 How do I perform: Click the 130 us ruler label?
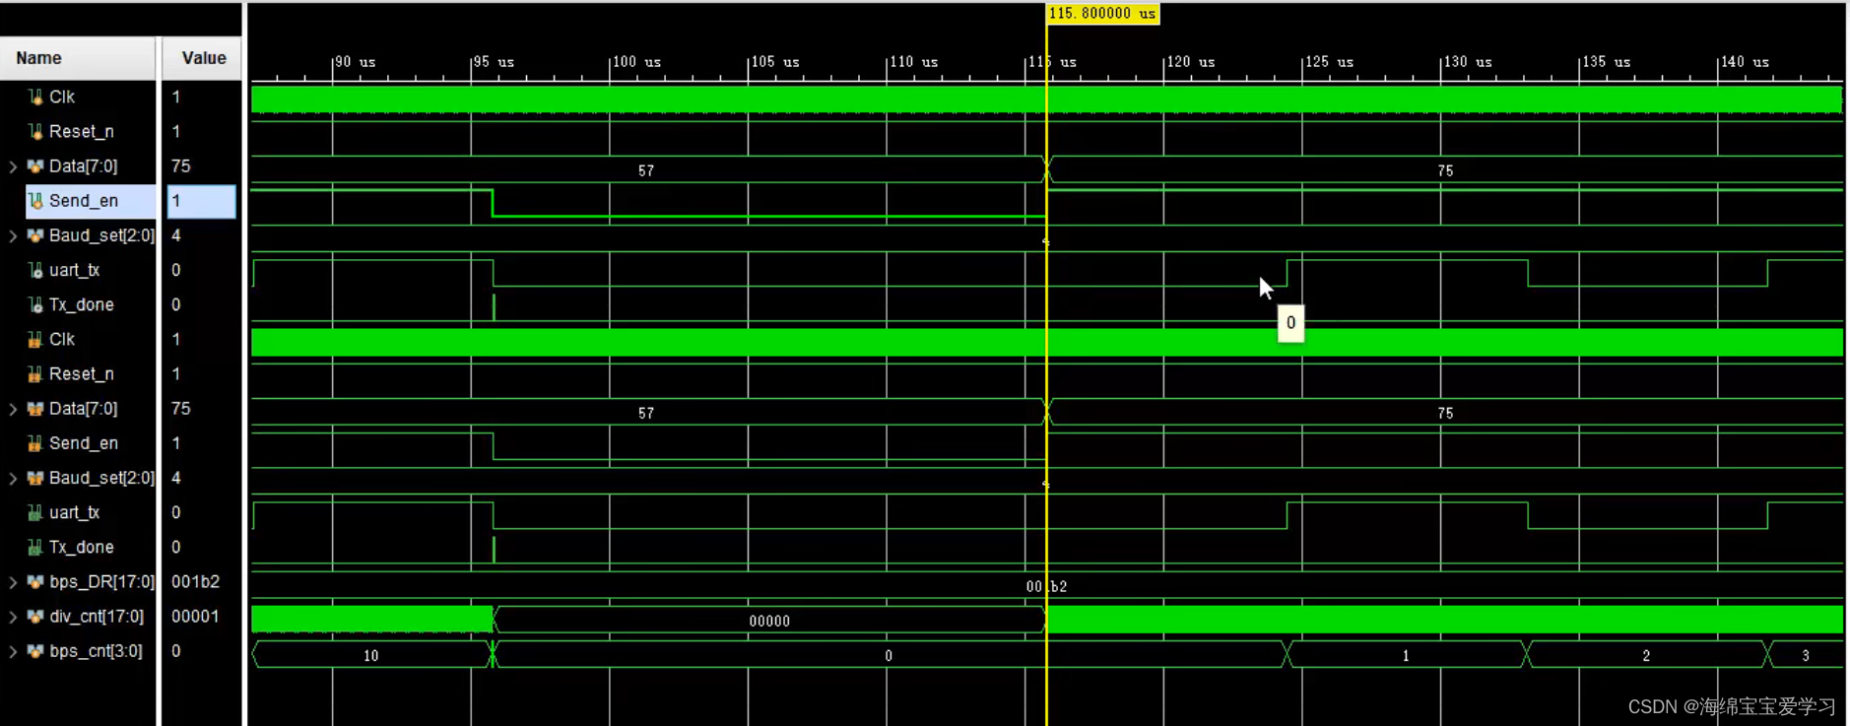pyautogui.click(x=1468, y=62)
